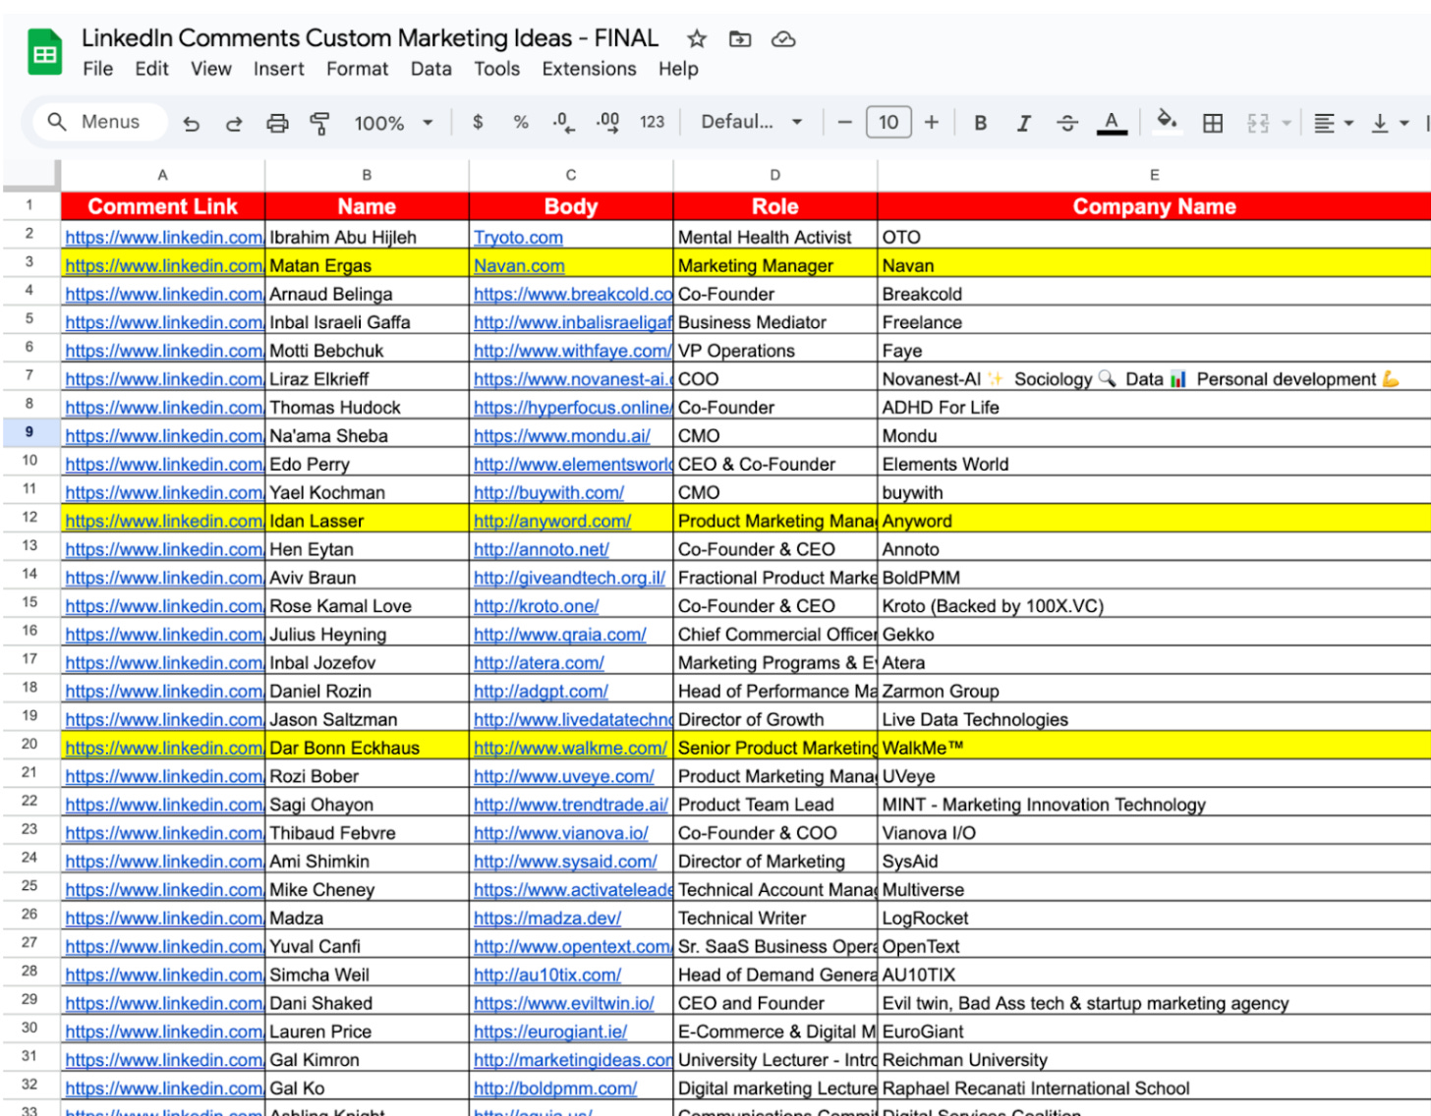Screen dimensions: 1431x1116
Task: Select the cell Director of Growth
Action: (x=775, y=719)
